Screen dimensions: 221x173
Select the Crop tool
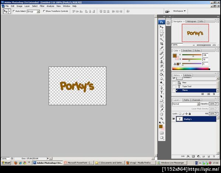coord(162,44)
